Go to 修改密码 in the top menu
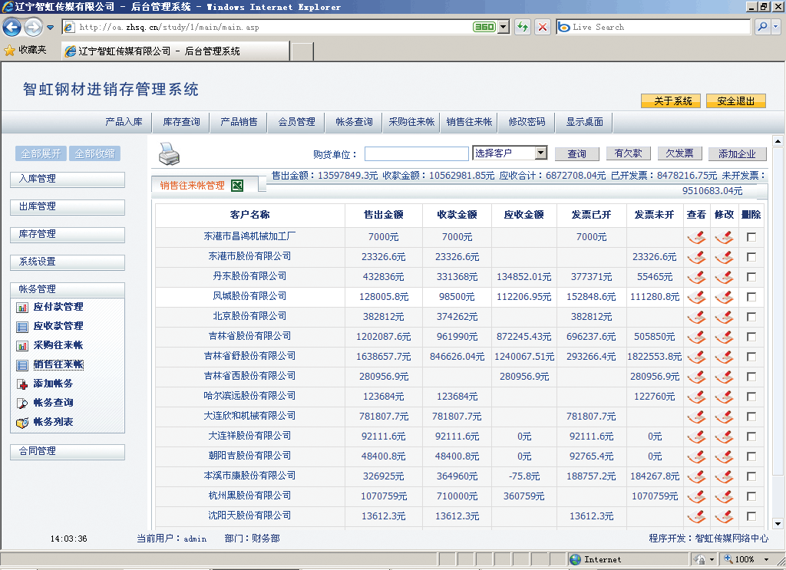The width and height of the screenshot is (786, 570). click(527, 122)
